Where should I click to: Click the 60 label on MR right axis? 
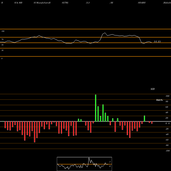(167, 107)
